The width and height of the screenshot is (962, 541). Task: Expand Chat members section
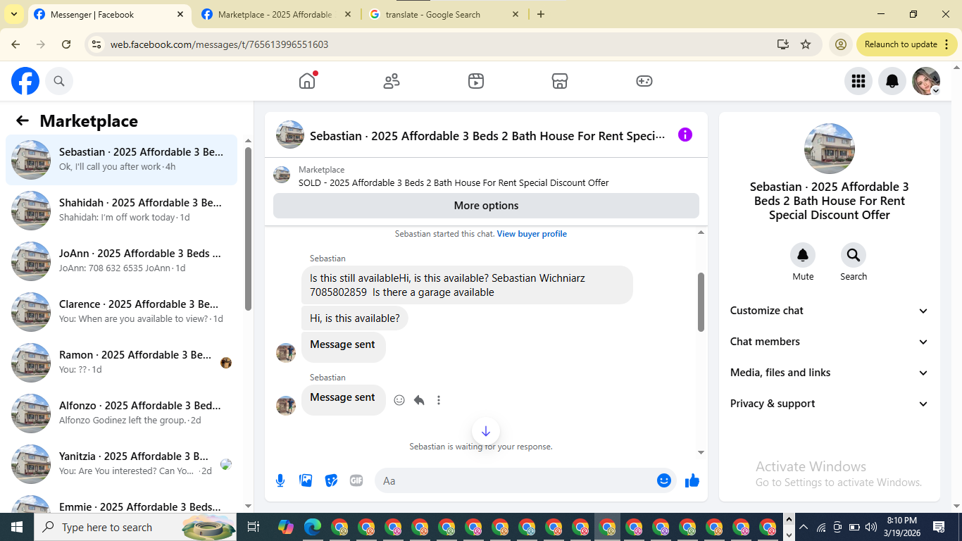pos(830,342)
